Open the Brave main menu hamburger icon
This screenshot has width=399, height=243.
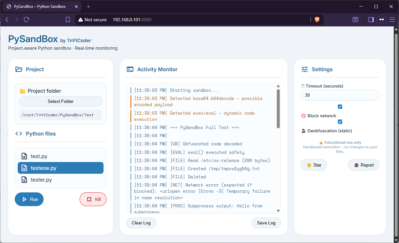pyautogui.click(x=392, y=20)
